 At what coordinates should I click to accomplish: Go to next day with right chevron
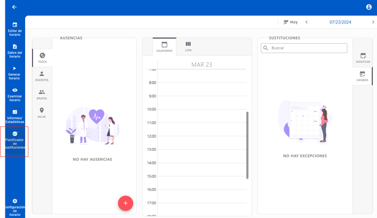pyautogui.click(x=373, y=22)
